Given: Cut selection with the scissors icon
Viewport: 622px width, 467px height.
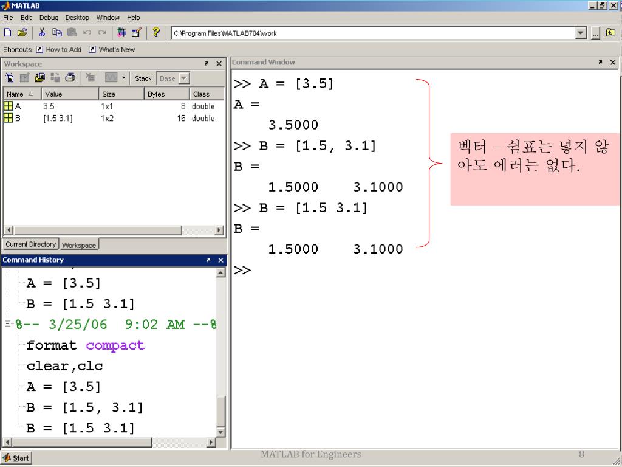Looking at the screenshot, I should point(42,33).
